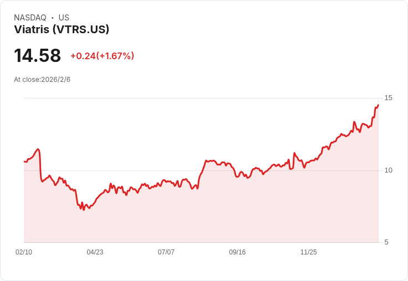Click the +0.24(+1.67%) price change

click(102, 56)
